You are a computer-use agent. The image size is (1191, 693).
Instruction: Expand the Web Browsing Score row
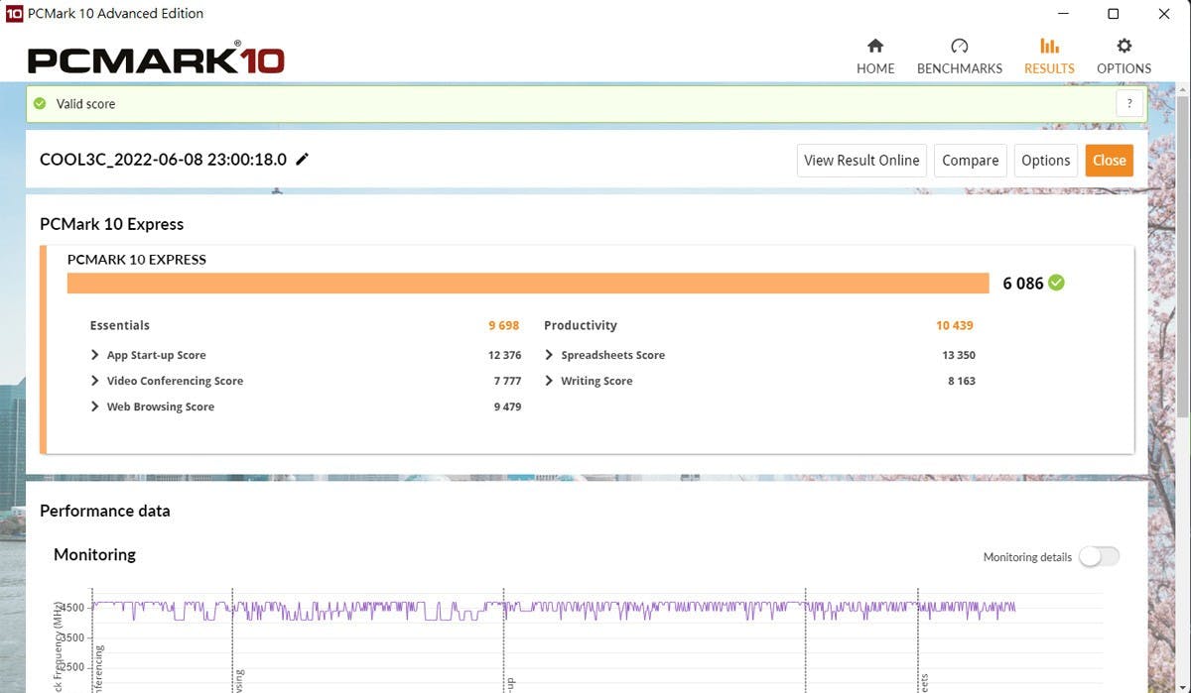pyautogui.click(x=95, y=406)
